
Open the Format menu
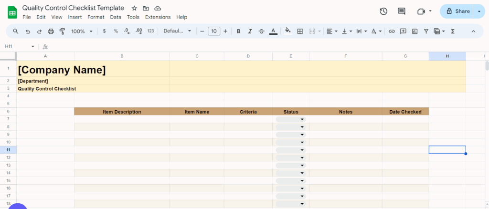click(96, 17)
